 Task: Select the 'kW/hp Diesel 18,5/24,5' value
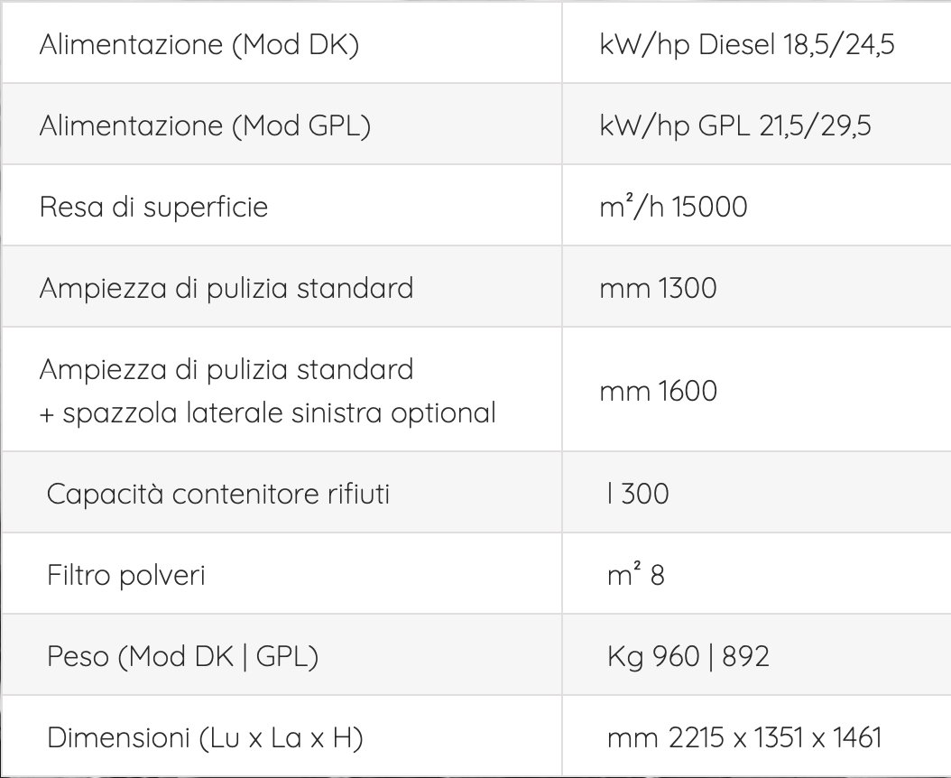pyautogui.click(x=746, y=45)
